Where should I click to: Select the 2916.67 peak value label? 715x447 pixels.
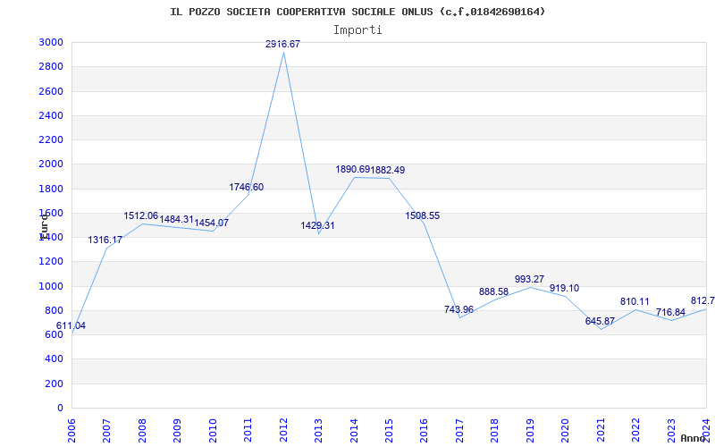pyautogui.click(x=282, y=44)
